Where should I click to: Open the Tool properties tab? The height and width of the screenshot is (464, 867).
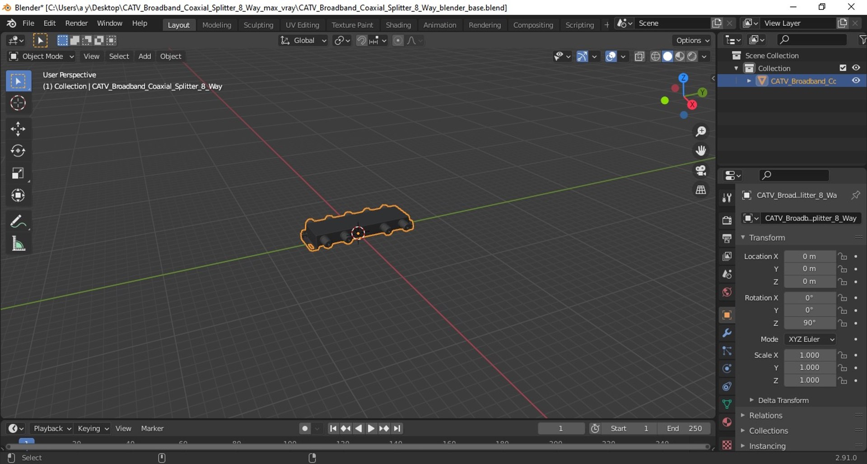tap(727, 197)
